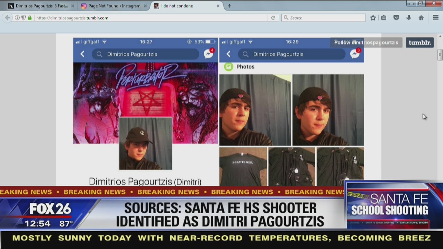Open the hamburger menu in Firefox
This screenshot has width=443, height=249.
point(436,18)
